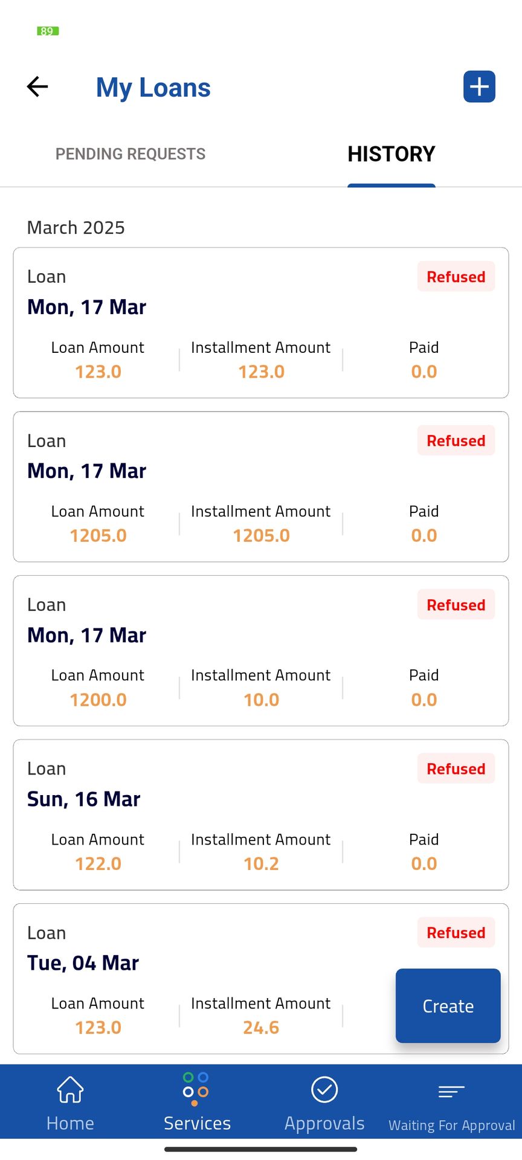Switch to the Pending Requests tab
522x1160 pixels.
(130, 154)
